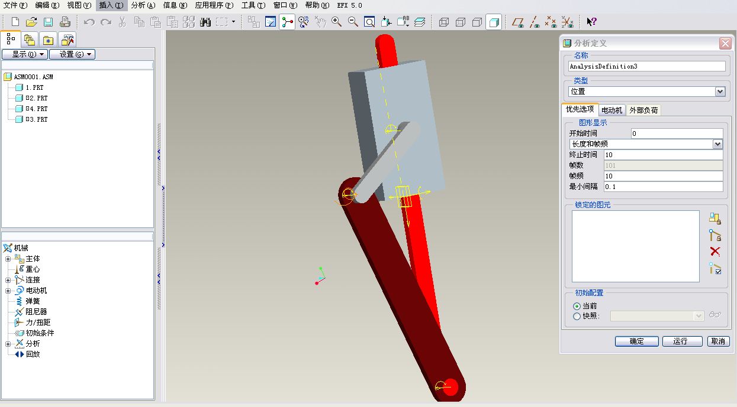Click lock bodies icon in dialog
This screenshot has width=737, height=407.
pos(715,219)
